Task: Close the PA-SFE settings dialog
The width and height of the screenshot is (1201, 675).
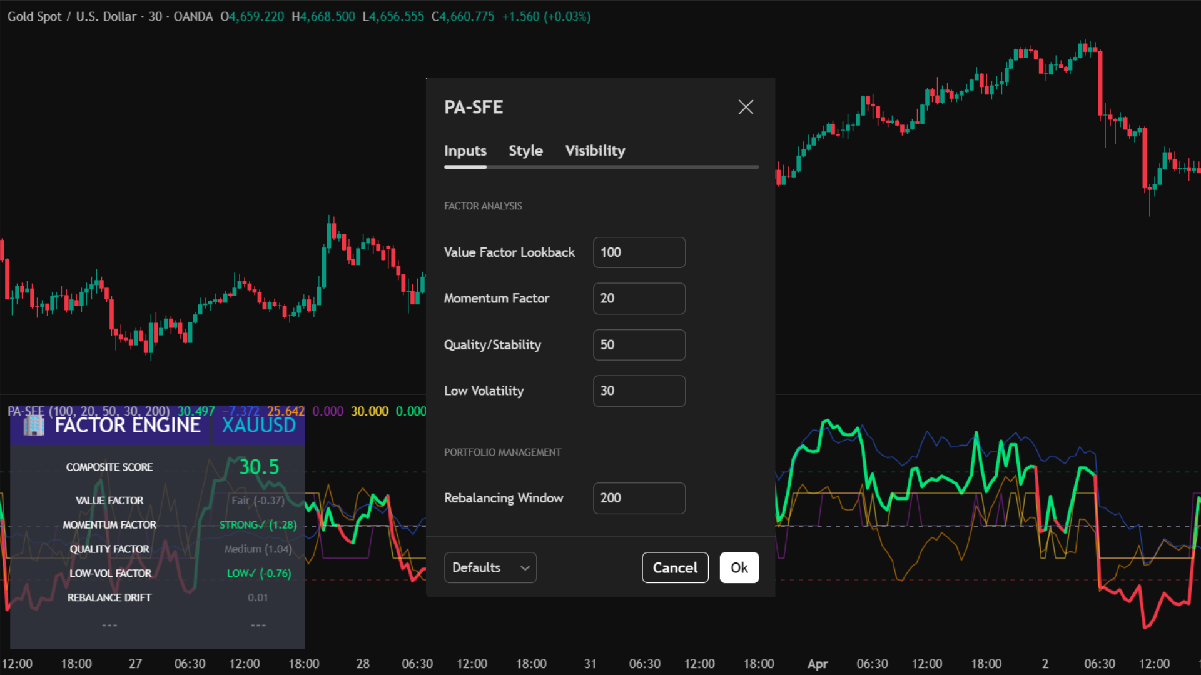Action: (x=746, y=107)
